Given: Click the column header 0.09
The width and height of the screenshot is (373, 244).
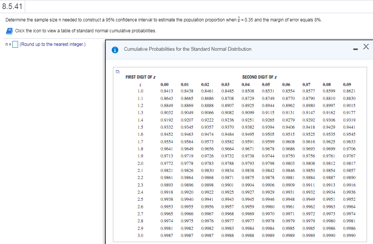Looking at the screenshot, I should 347,84.
